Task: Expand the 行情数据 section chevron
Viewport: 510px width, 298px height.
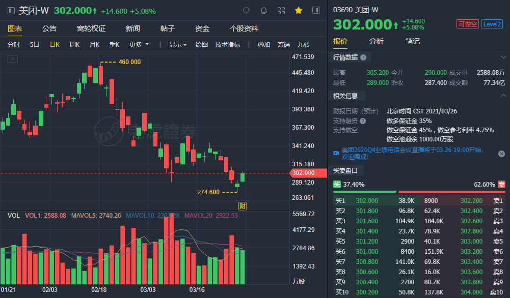Action: click(x=503, y=57)
